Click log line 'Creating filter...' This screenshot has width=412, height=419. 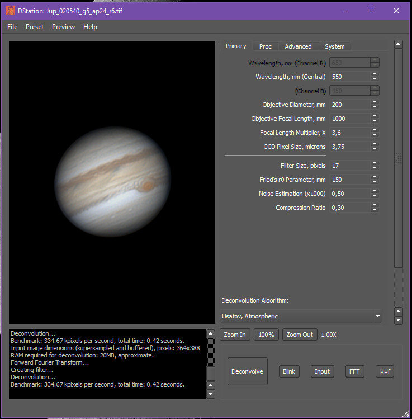(32, 370)
